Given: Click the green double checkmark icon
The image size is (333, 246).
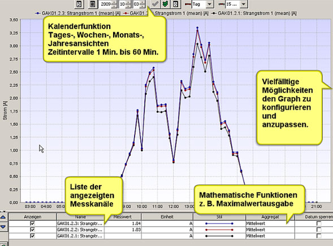Looking at the screenshot, I should pyautogui.click(x=165, y=4).
